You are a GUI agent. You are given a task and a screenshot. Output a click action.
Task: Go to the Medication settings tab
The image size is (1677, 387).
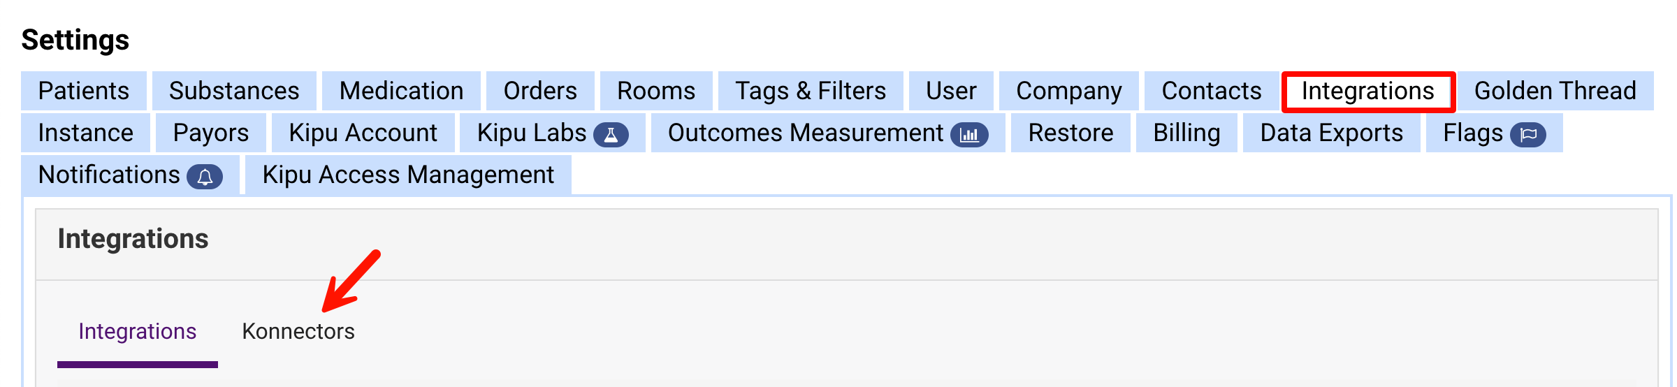pyautogui.click(x=401, y=91)
